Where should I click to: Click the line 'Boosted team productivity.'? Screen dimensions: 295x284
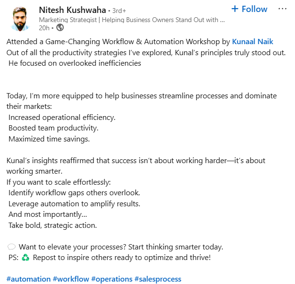53,128
